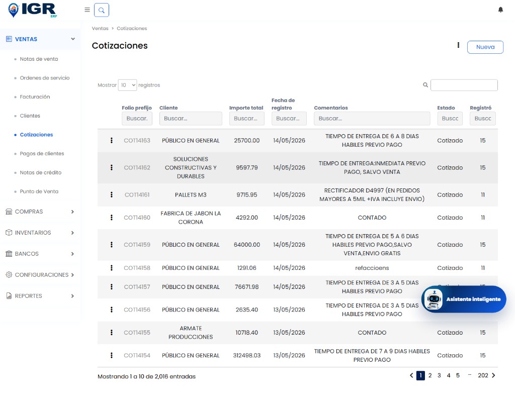Open row actions for COT14163
Image resolution: width=515 pixels, height=401 pixels.
112,140
